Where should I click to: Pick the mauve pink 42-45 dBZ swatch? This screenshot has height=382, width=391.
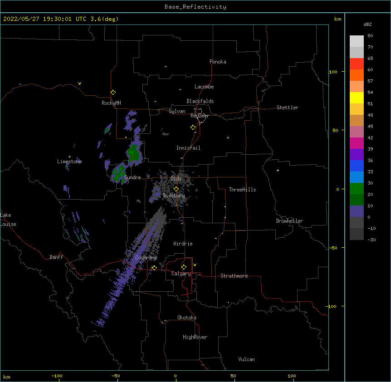(x=357, y=132)
